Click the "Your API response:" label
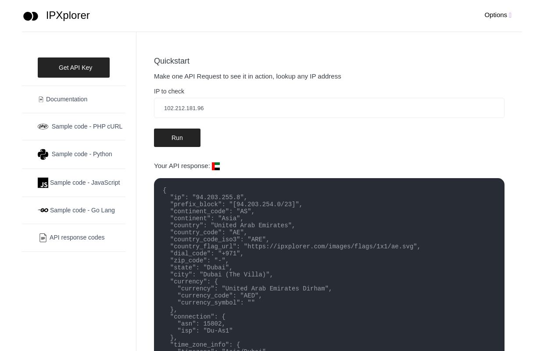This screenshot has width=544, height=351. [x=182, y=166]
